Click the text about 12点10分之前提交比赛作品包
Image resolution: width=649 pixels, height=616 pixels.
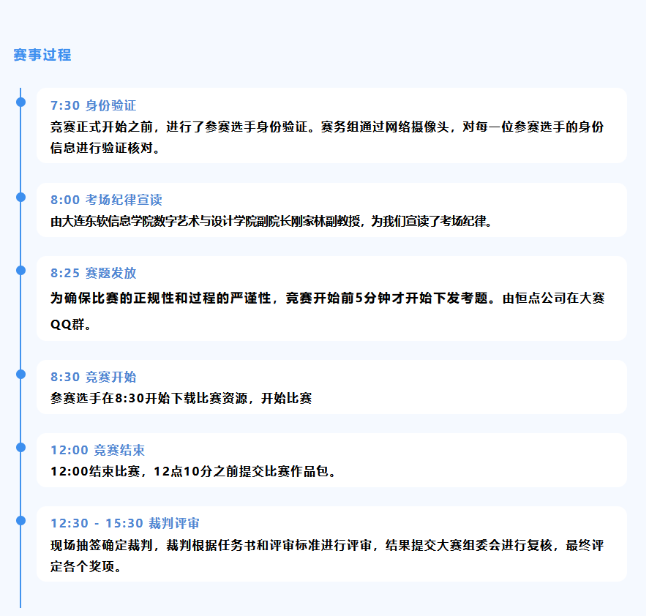[x=195, y=471]
